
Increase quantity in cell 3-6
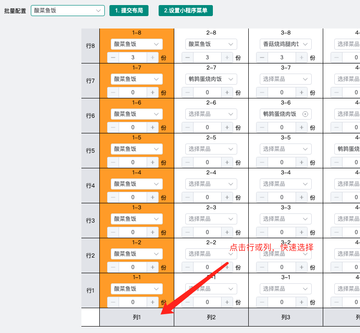(x=302, y=127)
